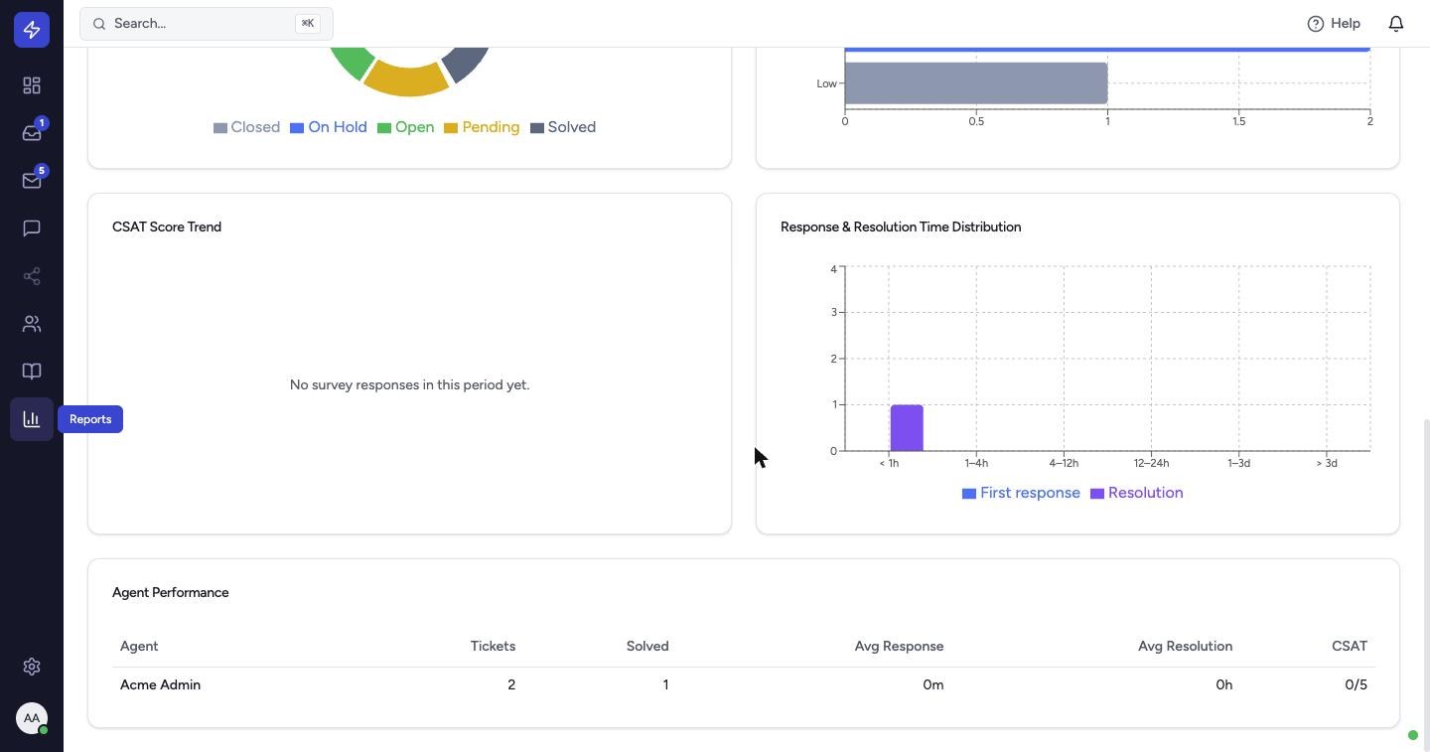Toggle the On Hold legend item

pyautogui.click(x=329, y=127)
